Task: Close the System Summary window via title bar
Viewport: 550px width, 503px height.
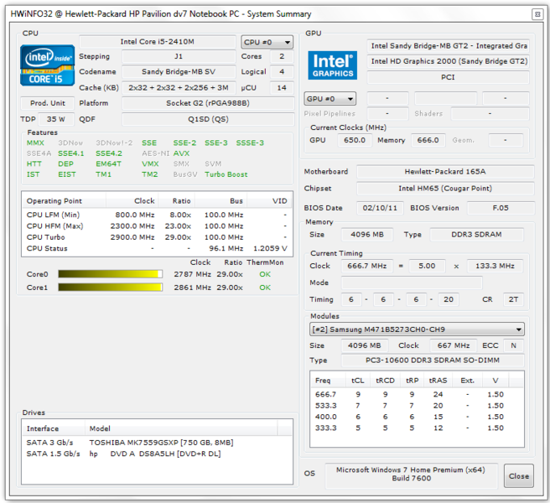Action: (537, 14)
